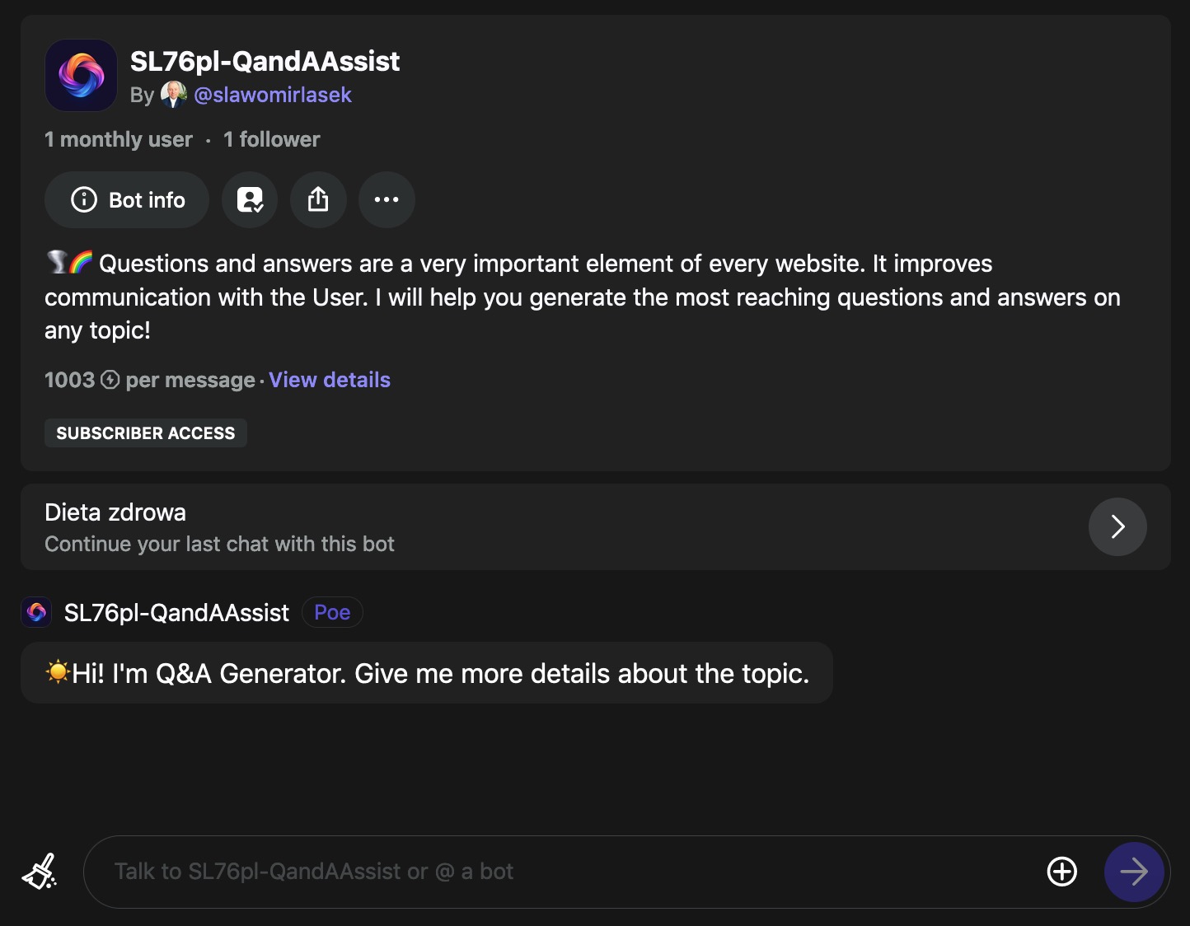Click the View details link

click(x=330, y=380)
